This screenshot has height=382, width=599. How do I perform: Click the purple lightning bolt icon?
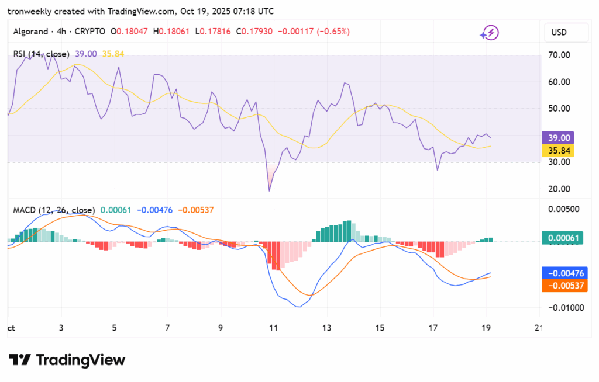[488, 33]
